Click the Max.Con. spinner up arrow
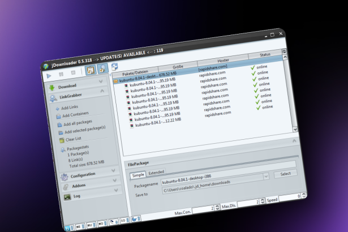 tap(217, 205)
